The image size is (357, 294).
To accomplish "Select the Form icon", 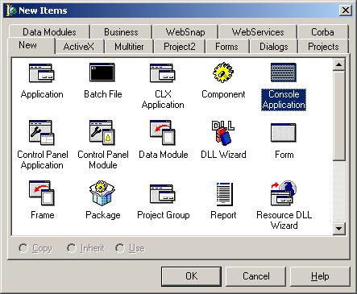I will (x=284, y=132).
